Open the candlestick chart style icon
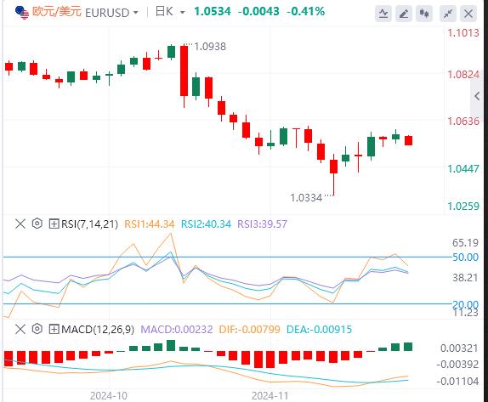 [424, 14]
